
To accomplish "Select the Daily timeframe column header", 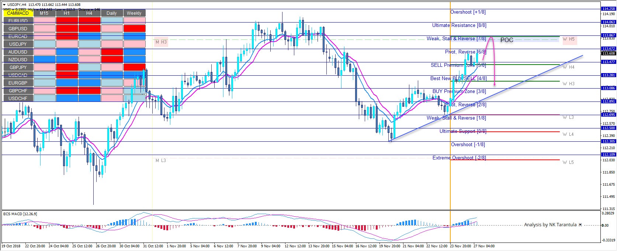I will (x=112, y=13).
